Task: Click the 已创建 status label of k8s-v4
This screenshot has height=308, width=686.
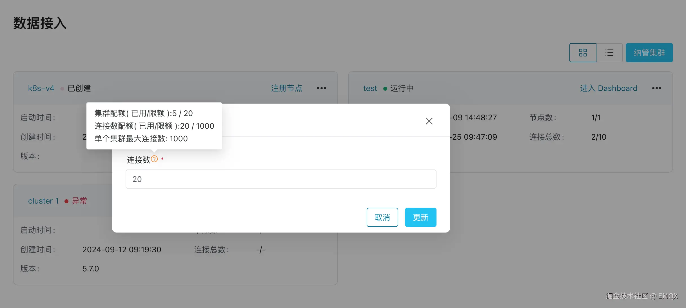Action: (x=79, y=88)
